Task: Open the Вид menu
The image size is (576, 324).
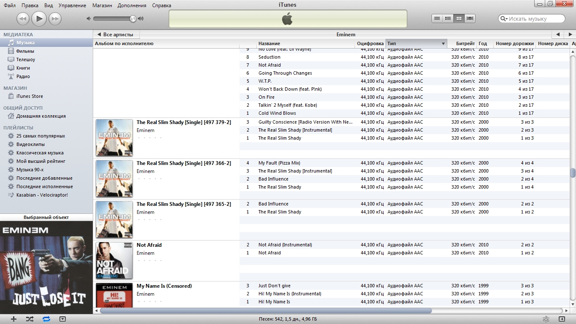Action: [x=48, y=5]
